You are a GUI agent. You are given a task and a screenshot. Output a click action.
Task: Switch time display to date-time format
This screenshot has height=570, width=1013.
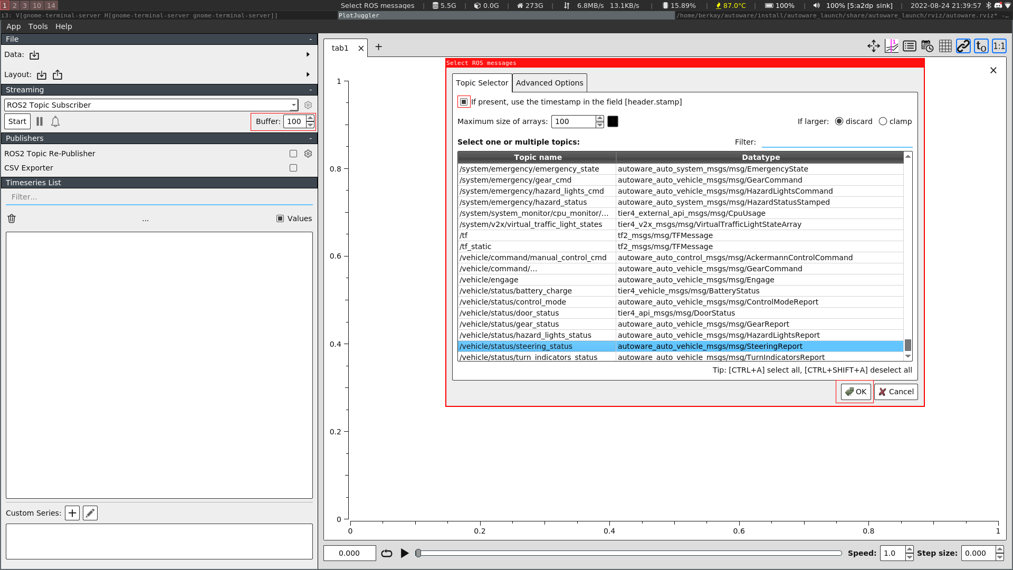click(927, 46)
